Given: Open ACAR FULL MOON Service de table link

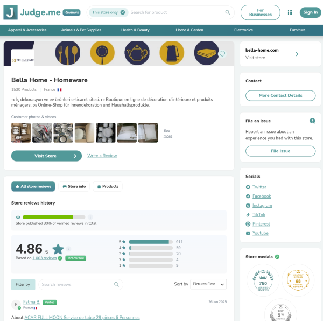Looking at the screenshot, I should pyautogui.click(x=82, y=318).
